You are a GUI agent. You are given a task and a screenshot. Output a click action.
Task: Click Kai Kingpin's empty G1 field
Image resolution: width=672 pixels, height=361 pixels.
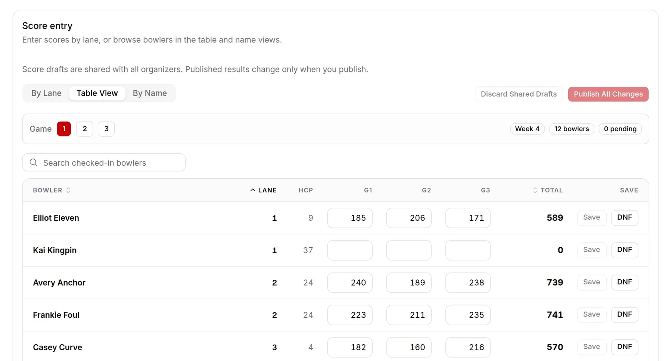coord(350,250)
